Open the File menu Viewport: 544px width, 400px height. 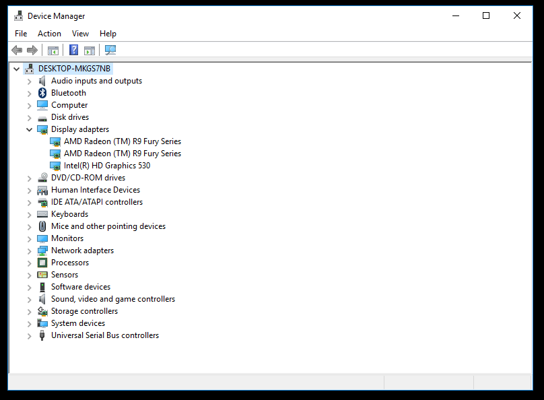[x=21, y=34]
